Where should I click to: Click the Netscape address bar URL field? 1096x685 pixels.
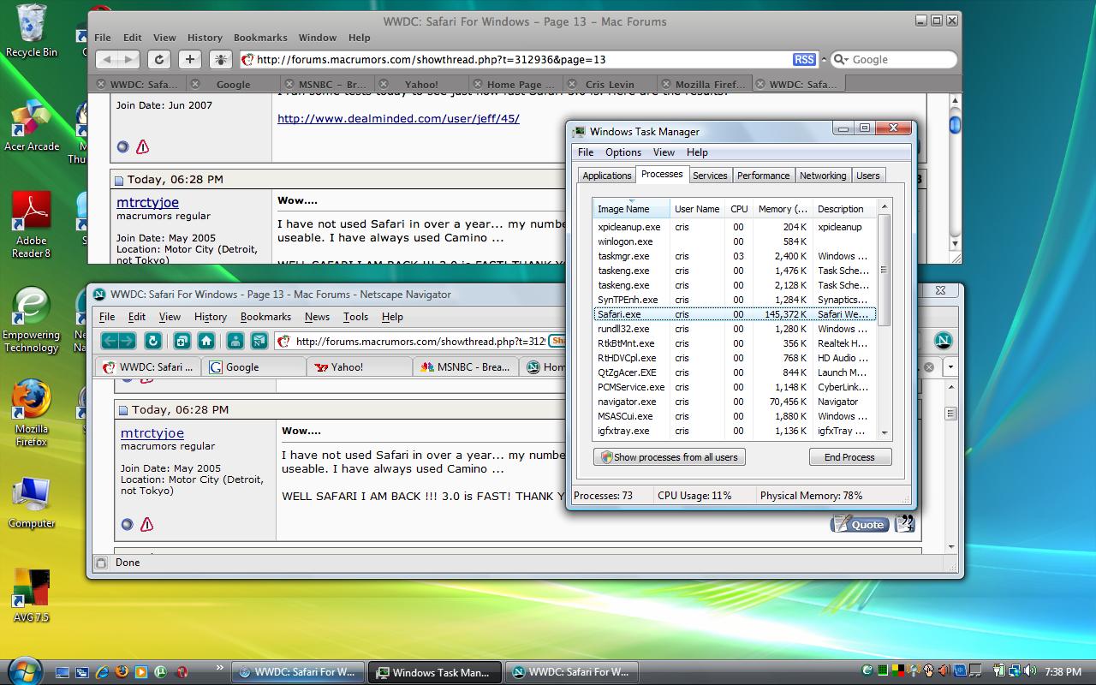(419, 341)
